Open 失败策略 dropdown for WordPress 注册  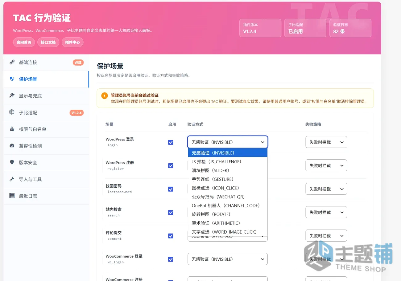click(x=326, y=165)
